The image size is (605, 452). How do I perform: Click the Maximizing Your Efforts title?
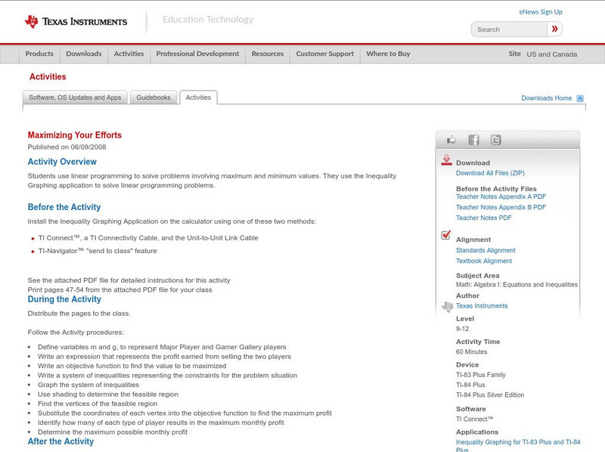(x=74, y=135)
